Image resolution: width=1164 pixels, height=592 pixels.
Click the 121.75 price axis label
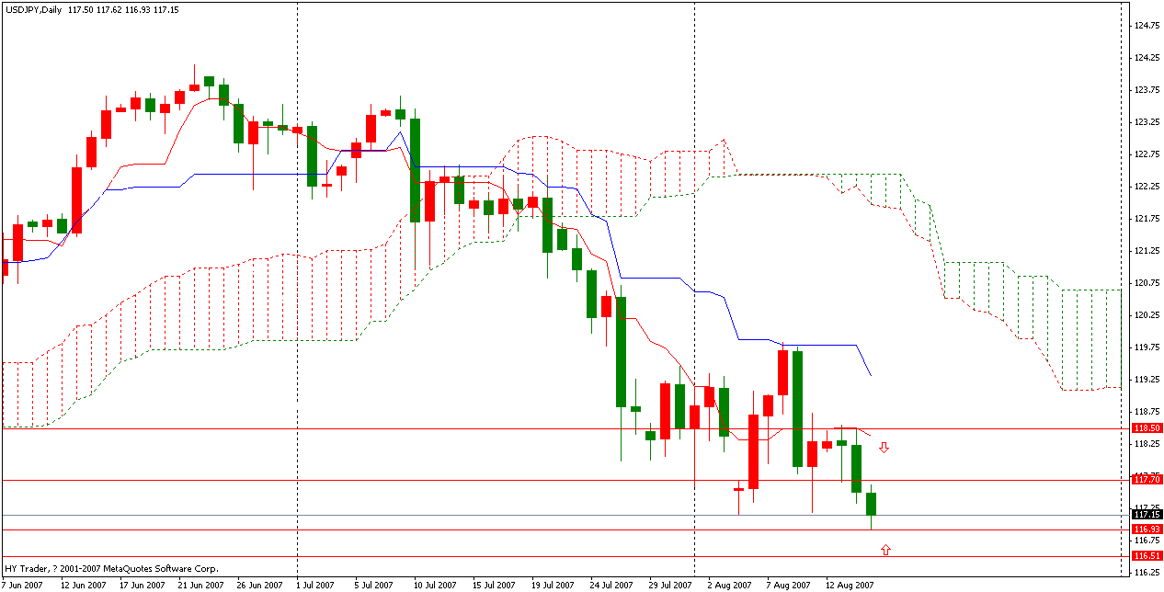click(1147, 219)
